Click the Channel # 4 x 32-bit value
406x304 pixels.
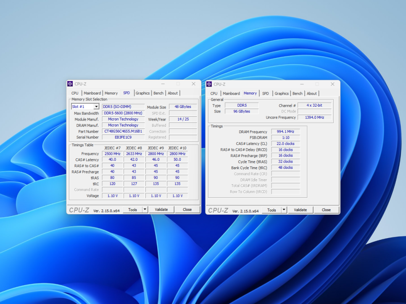click(x=314, y=105)
